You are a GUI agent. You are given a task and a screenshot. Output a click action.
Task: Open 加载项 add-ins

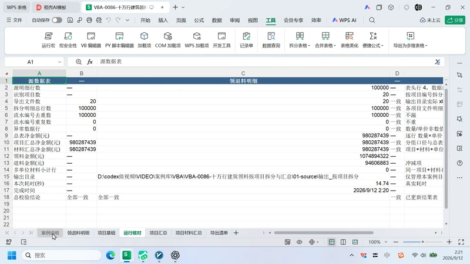(144, 40)
